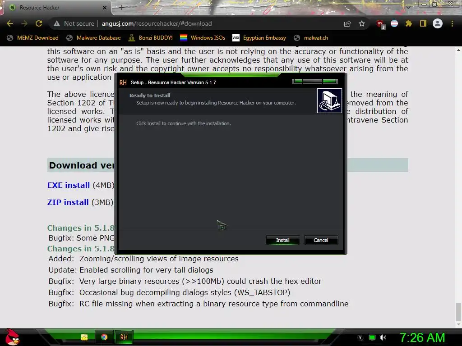Open the striped flag extension icon
Screen dimensions: 462x346
coord(394,23)
